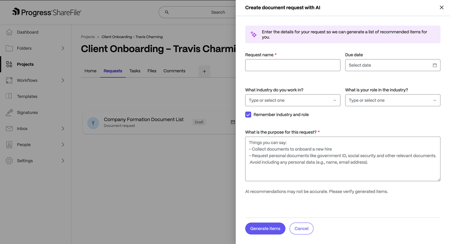Open the Due date calendar icon
Image resolution: width=450 pixels, height=244 pixels.
(434, 65)
